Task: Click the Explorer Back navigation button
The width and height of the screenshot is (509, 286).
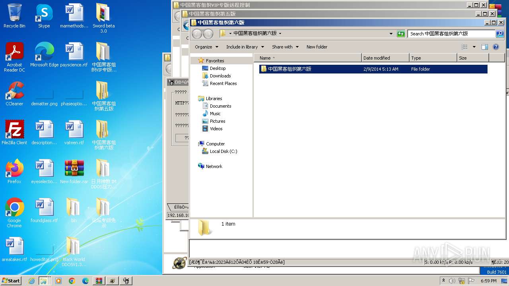Action: (x=196, y=34)
